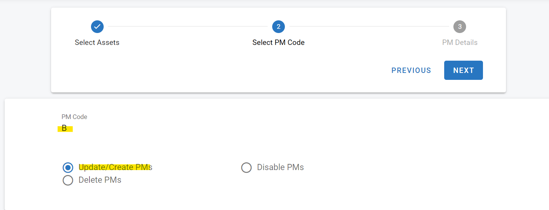Jump to the PM Details step label
Viewport: 549px width, 210px height.
[x=460, y=43]
